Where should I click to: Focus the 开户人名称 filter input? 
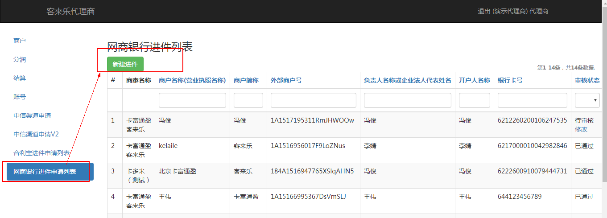pyautogui.click(x=475, y=100)
